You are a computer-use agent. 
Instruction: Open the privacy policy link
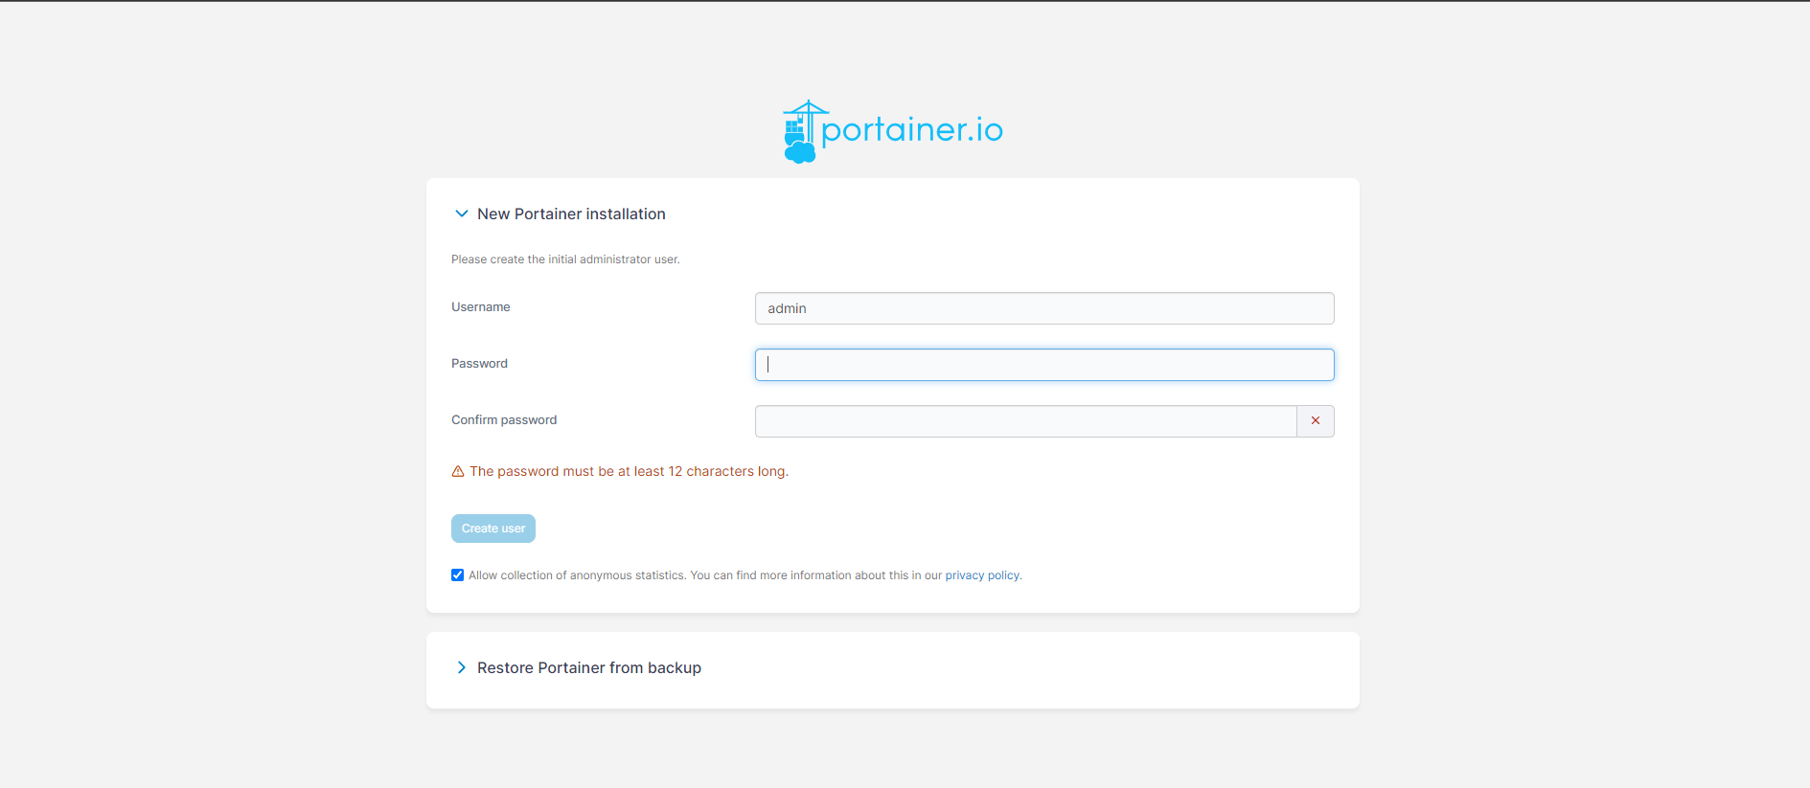pos(982,575)
